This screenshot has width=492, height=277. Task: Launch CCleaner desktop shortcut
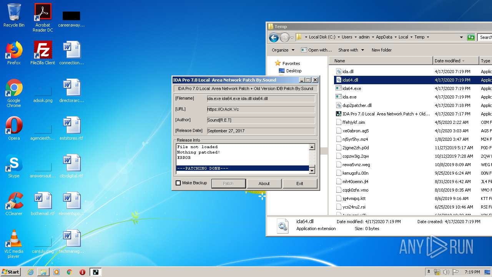[x=14, y=204]
